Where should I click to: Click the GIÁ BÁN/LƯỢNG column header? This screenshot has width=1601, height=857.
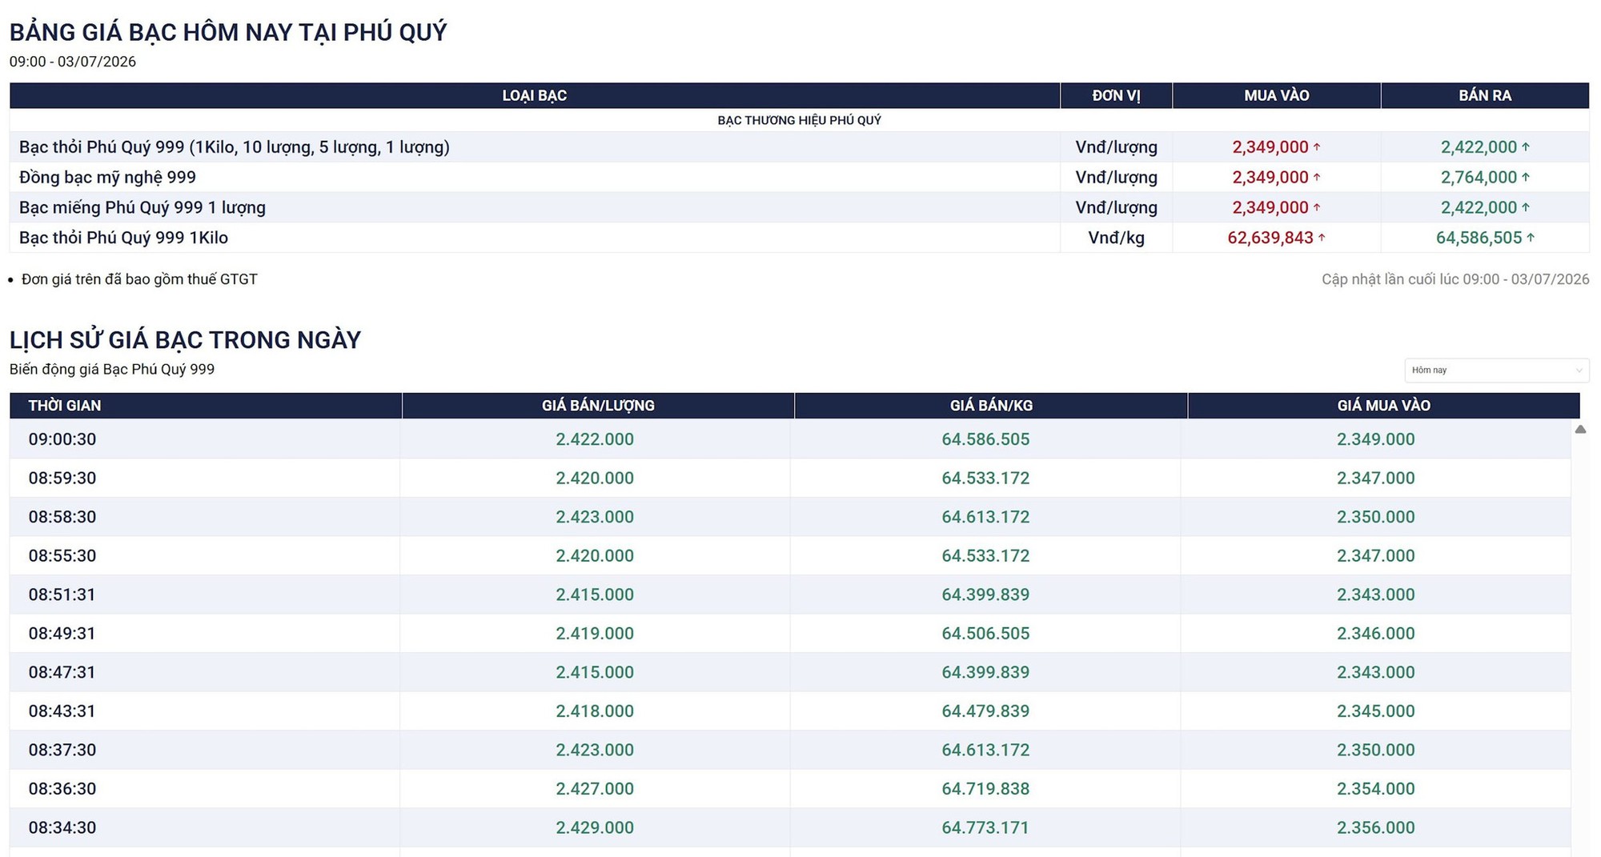pyautogui.click(x=598, y=406)
